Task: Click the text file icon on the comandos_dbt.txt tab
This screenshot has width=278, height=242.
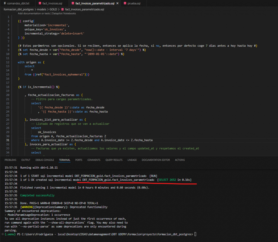Action: (x=5, y=4)
